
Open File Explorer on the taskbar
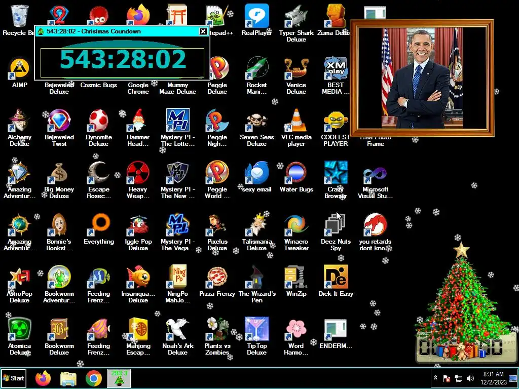[x=68, y=379]
